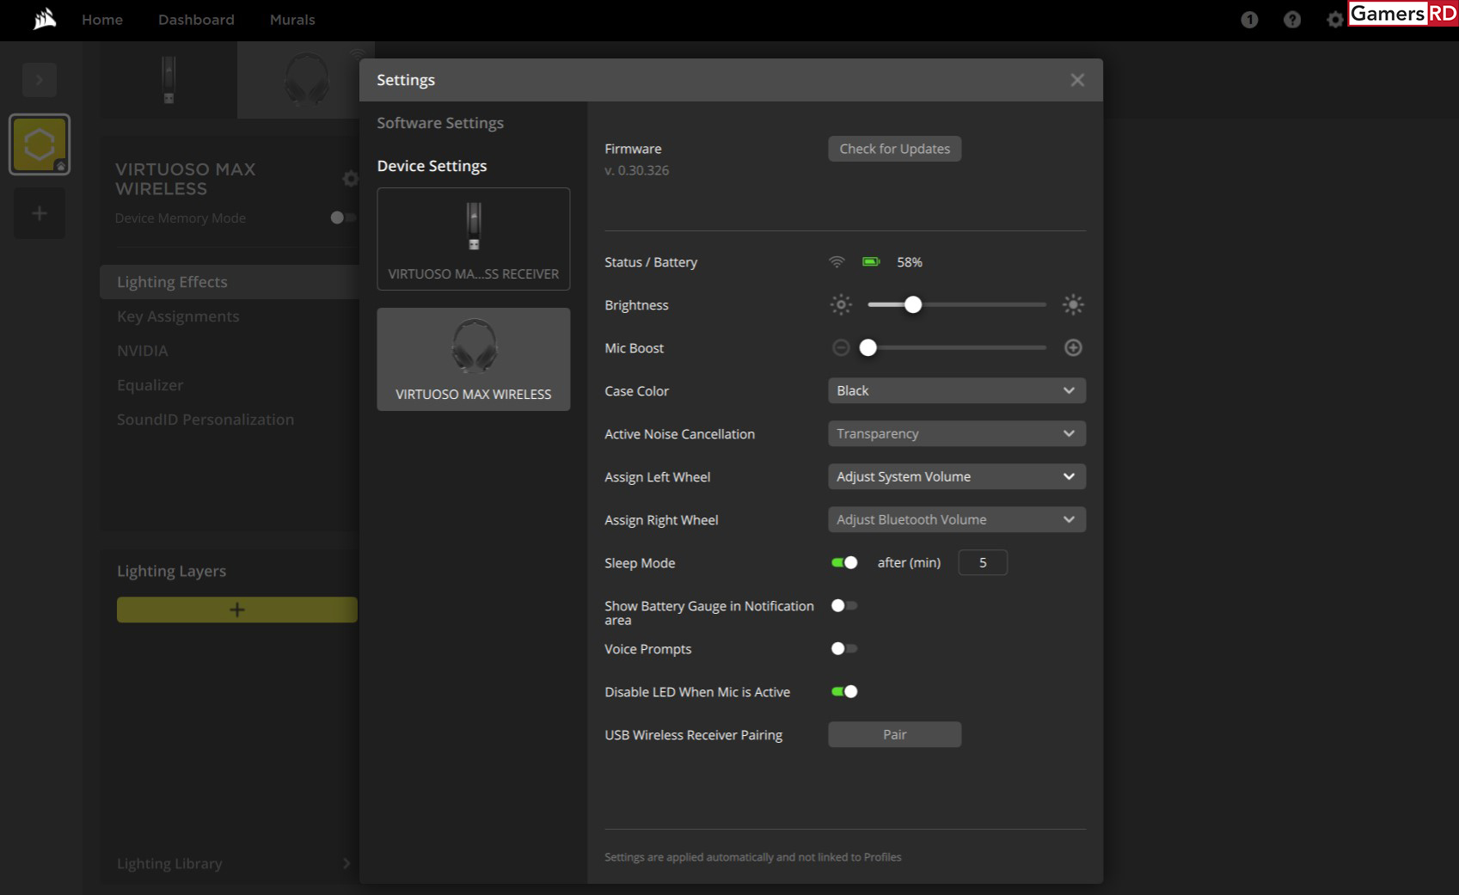
Task: Go to Home tab
Action: pos(102,20)
